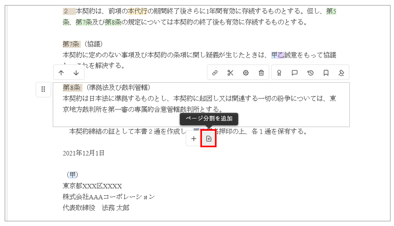
Task: Click the chain link icon in block toolbar
Action: point(215,73)
